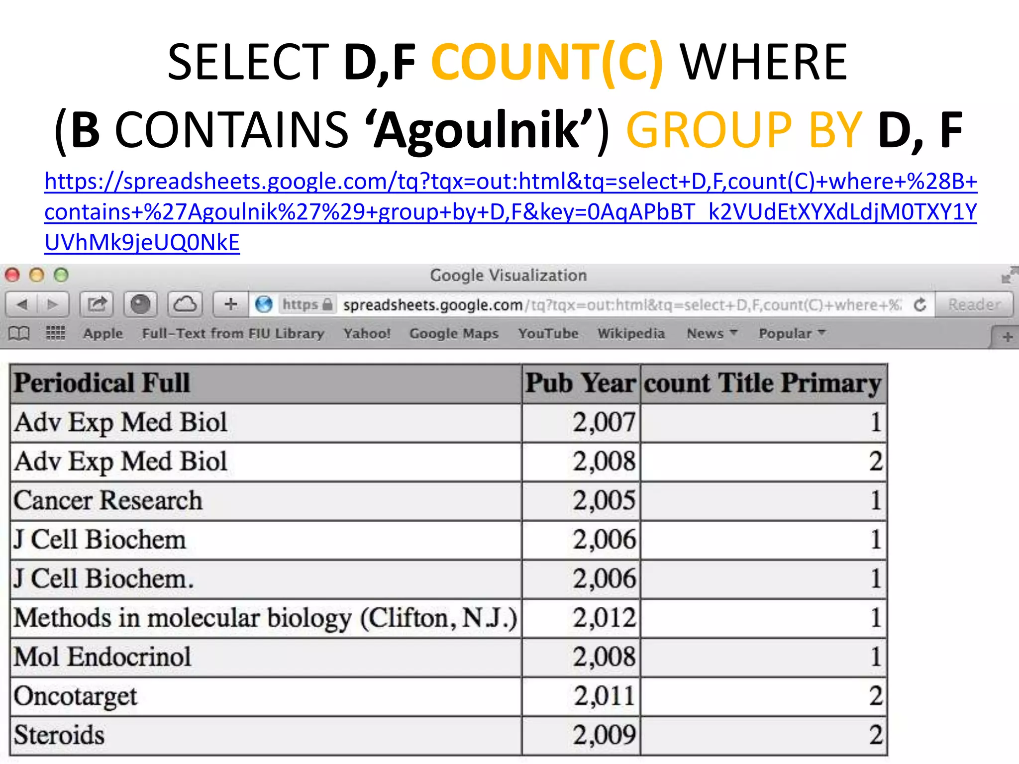Click the Share icon in toolbar
This screenshot has width=1019, height=764.
(x=97, y=304)
